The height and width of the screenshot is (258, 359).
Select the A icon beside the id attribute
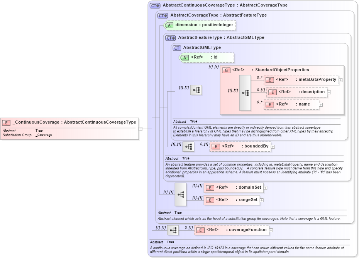(x=184, y=57)
